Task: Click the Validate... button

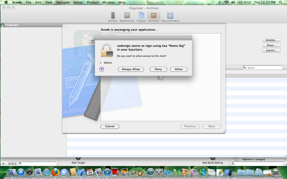Action: click(x=271, y=40)
